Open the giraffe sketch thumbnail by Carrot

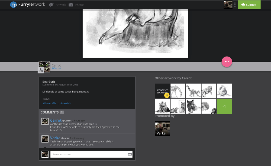pos(178,91)
